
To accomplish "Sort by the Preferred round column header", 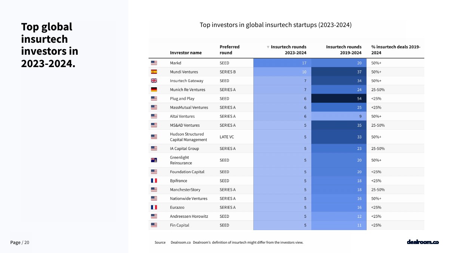I will (229, 49).
